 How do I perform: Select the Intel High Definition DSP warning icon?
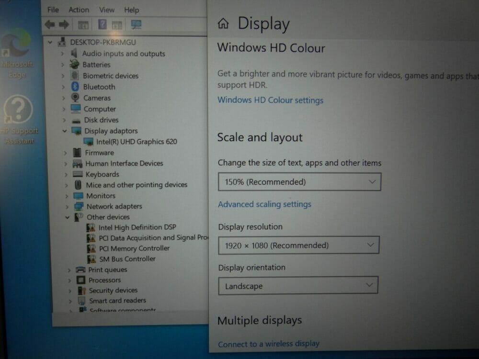pyautogui.click(x=91, y=227)
